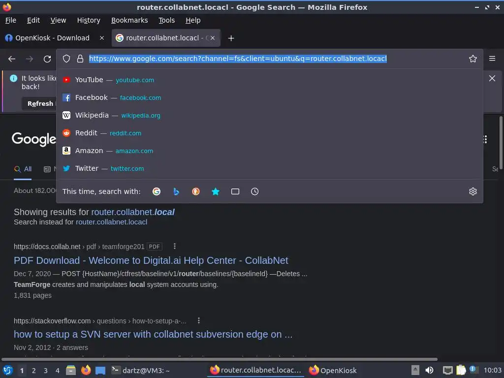Click the Refresh Firefox button
Image resolution: width=504 pixels, height=378 pixels.
click(40, 103)
